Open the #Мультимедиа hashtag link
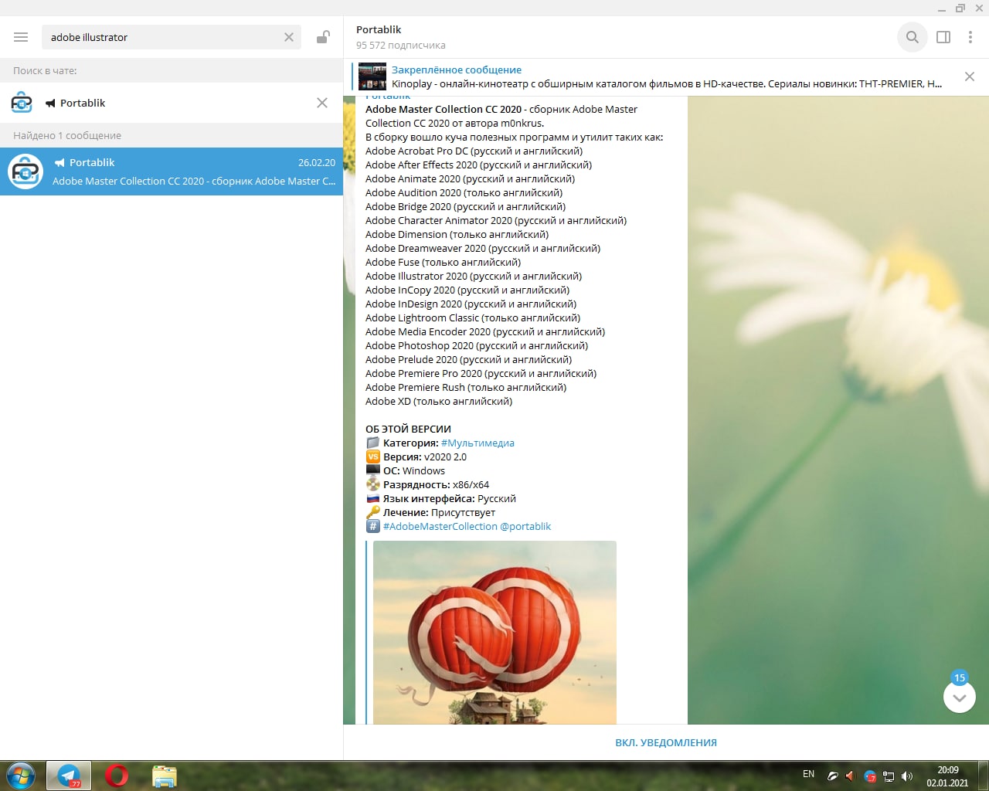Screen dimensions: 989x791 [x=478, y=443]
